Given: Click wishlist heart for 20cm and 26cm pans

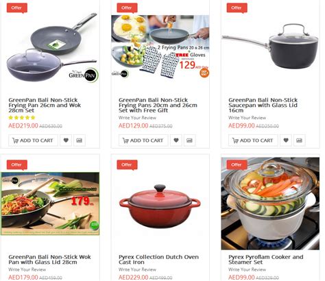Looking at the screenshot, I should coord(176,140).
